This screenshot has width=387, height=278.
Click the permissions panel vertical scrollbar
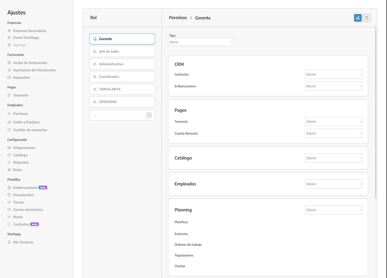pyautogui.click(x=376, y=114)
